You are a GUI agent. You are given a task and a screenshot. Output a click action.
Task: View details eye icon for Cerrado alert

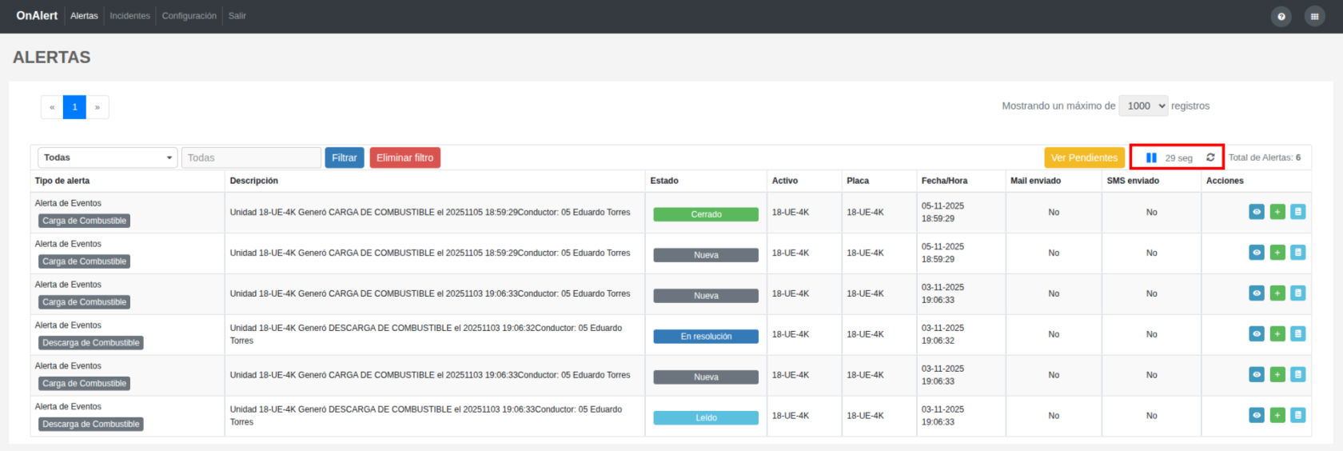click(x=1257, y=212)
